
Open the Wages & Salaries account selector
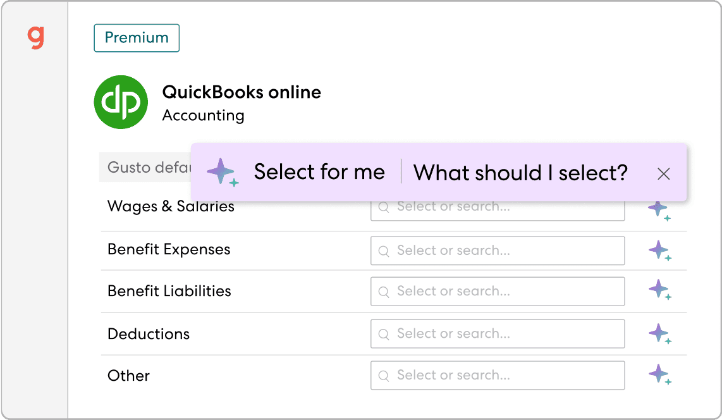coord(498,211)
